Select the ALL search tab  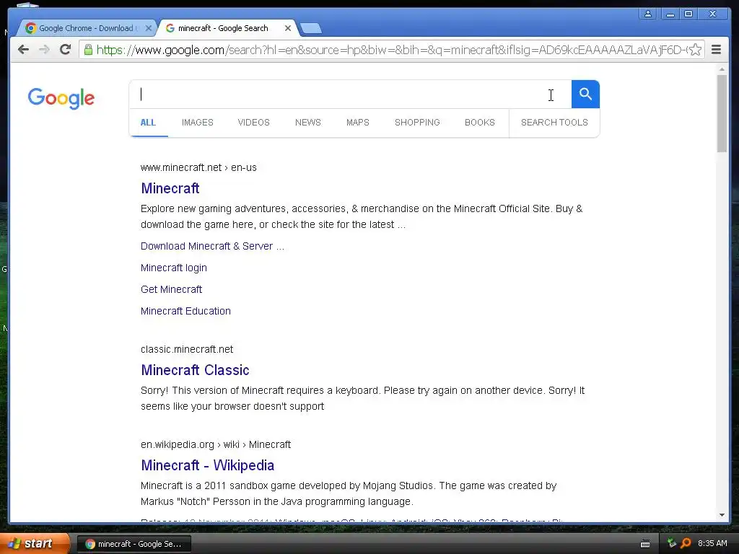point(148,123)
